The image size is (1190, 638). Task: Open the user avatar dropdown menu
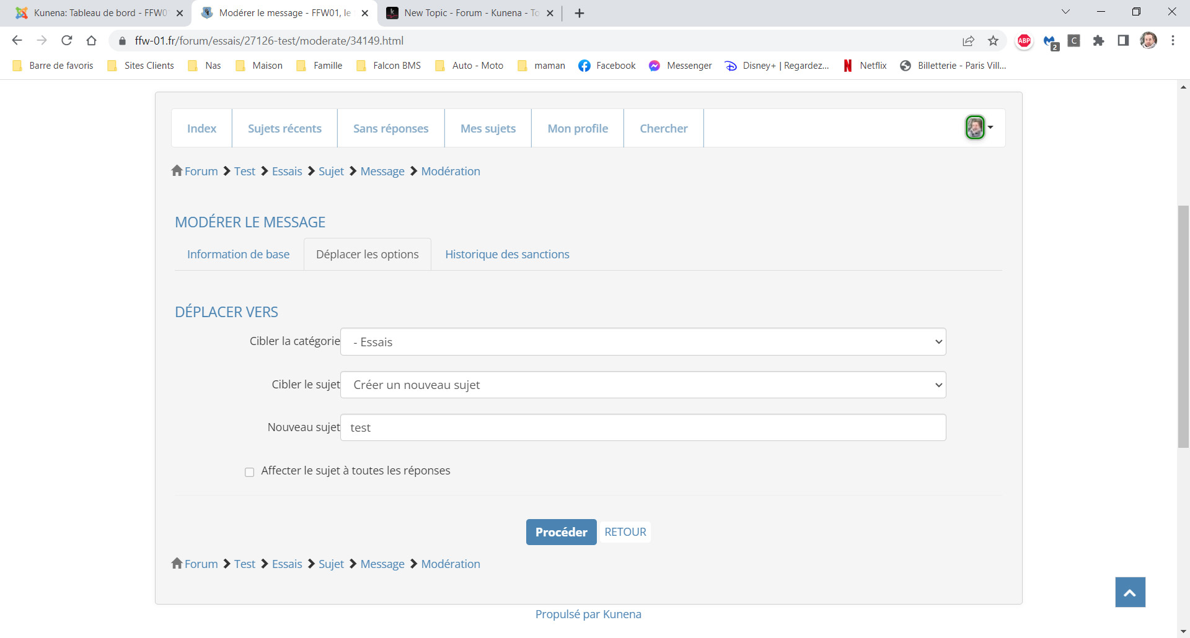[x=979, y=128]
